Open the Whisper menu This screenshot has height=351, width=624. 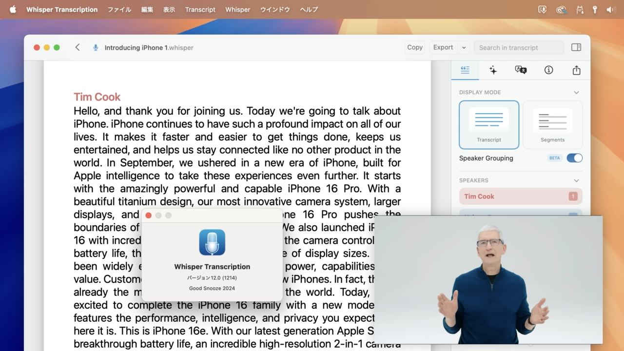[237, 9]
